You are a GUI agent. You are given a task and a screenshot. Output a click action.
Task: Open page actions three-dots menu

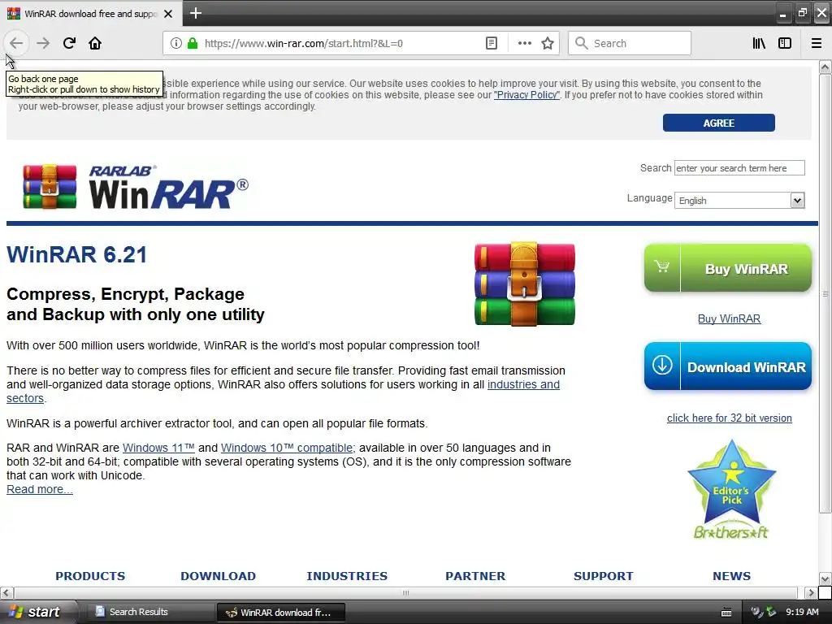[524, 43]
